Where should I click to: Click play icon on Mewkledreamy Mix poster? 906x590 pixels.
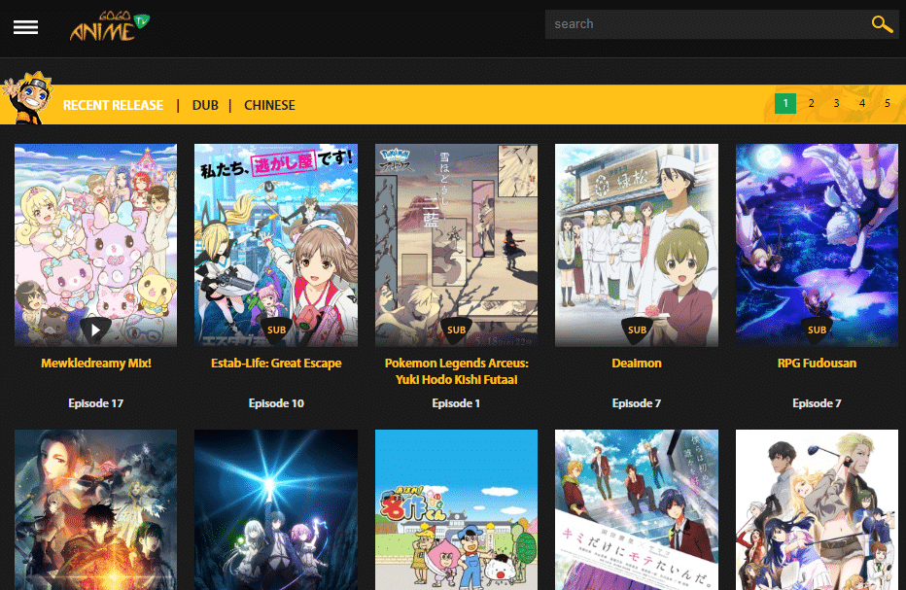pyautogui.click(x=95, y=330)
